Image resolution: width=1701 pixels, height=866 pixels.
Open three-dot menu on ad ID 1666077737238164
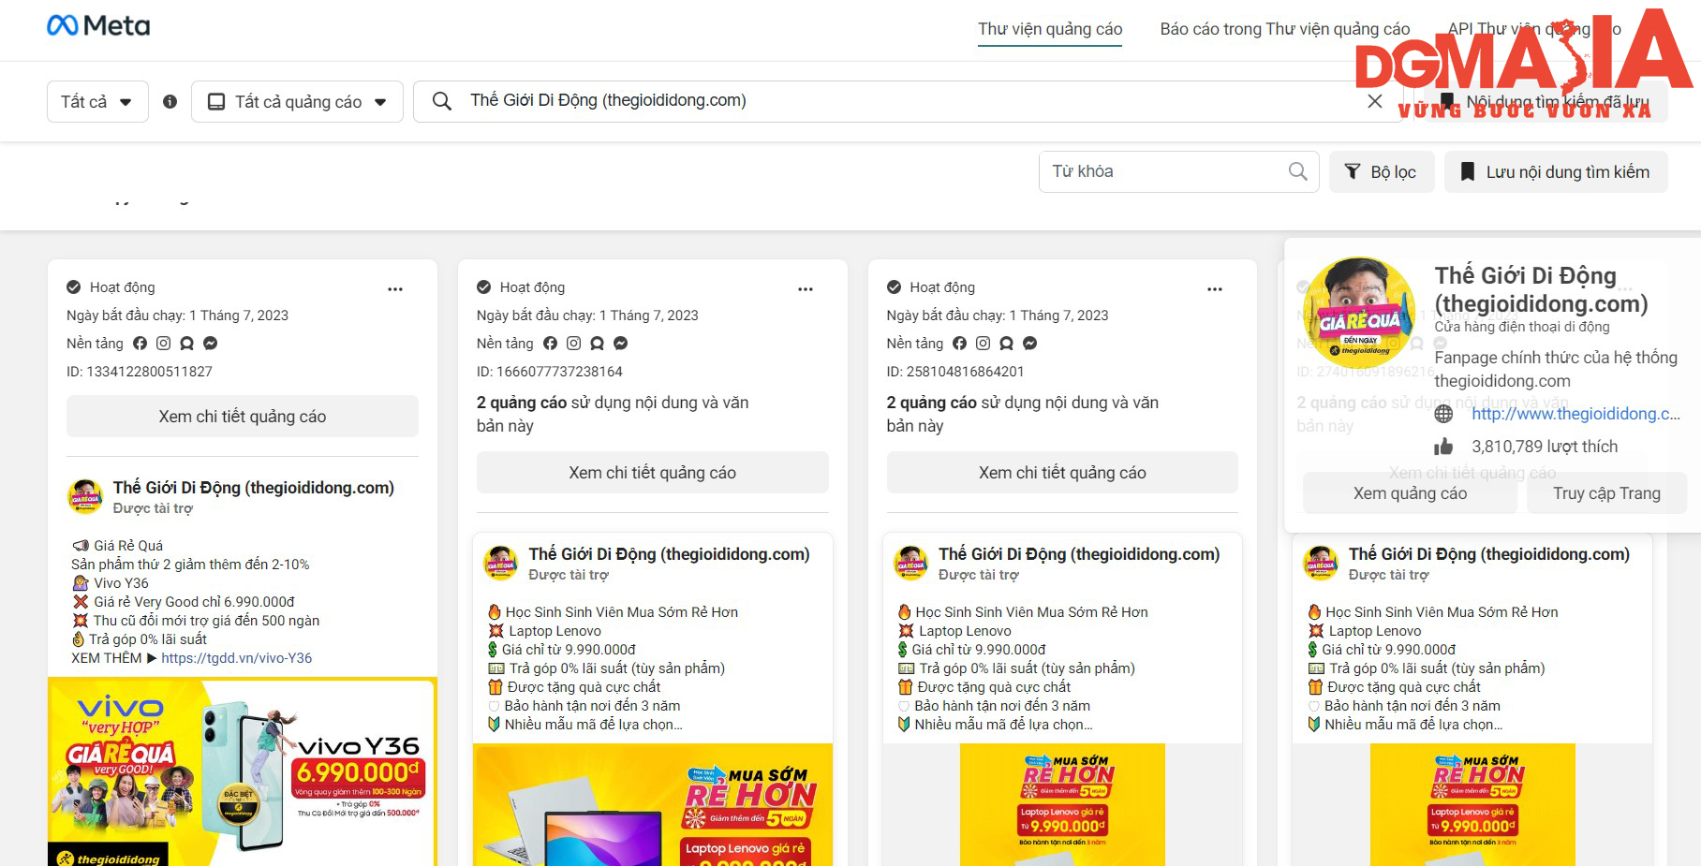(806, 289)
